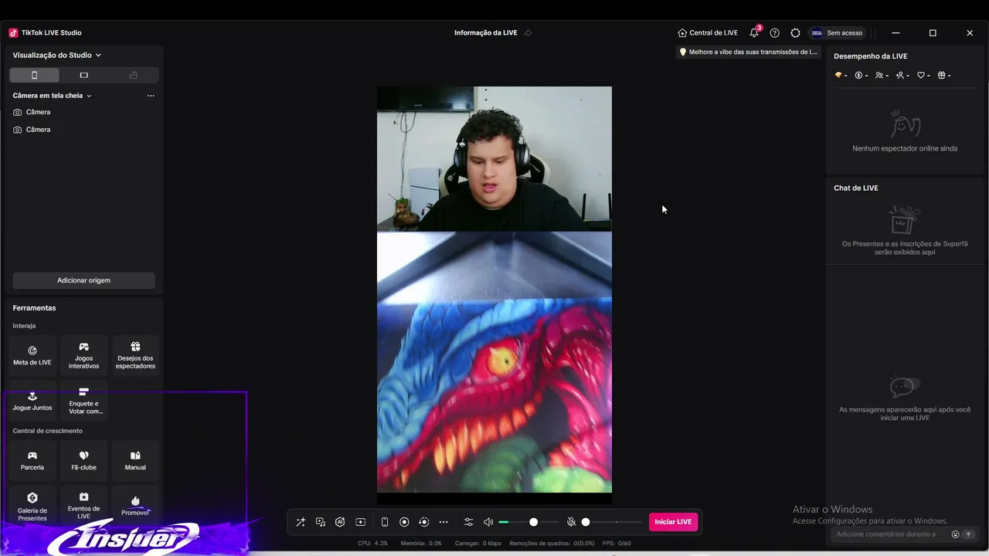Open Eventos de LIVE tool
Screen dimensions: 989x556
[83, 506]
